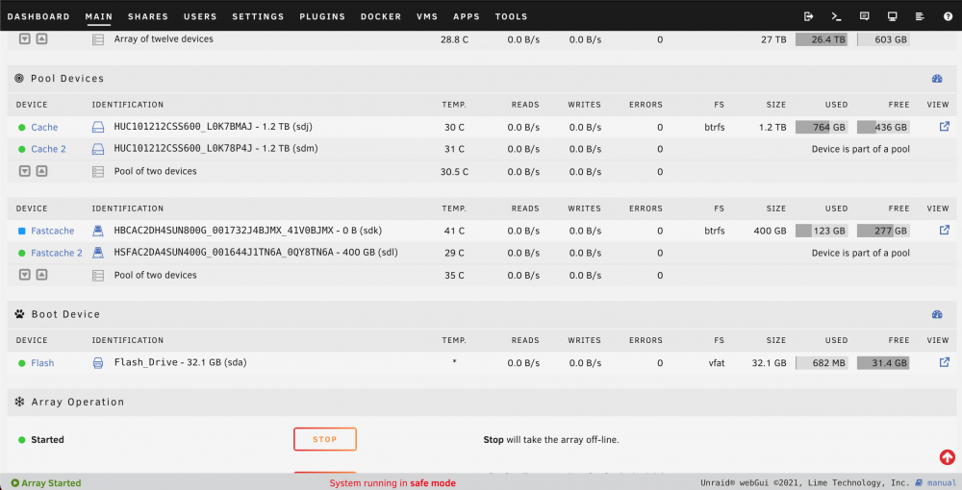
Task: Open the Plugins page
Action: tap(322, 16)
